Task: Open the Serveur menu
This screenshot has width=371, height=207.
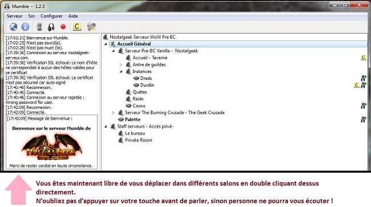Action: click(14, 16)
